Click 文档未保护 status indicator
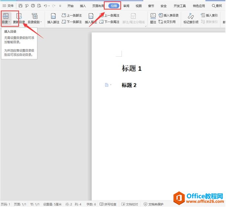Image resolution: width=226 pixels, height=207 pixels. click(x=153, y=204)
